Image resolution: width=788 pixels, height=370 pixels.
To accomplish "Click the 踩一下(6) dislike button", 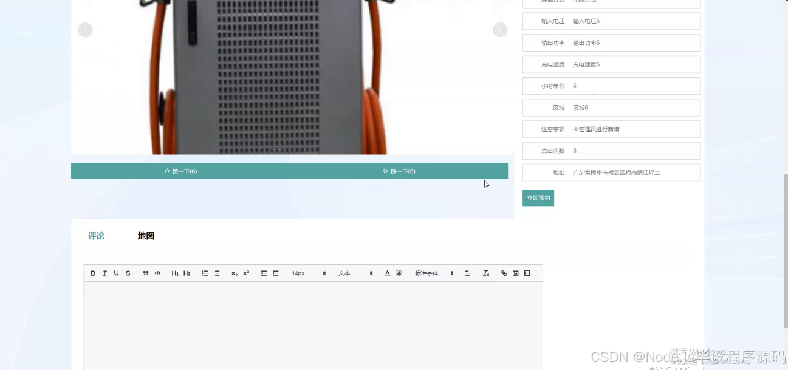I will [x=399, y=171].
